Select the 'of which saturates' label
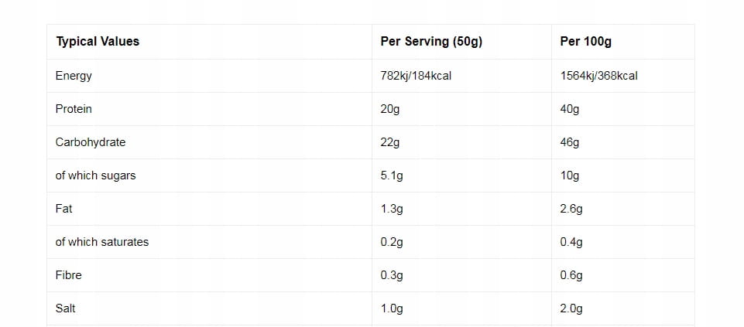744x327 pixels. [x=102, y=242]
